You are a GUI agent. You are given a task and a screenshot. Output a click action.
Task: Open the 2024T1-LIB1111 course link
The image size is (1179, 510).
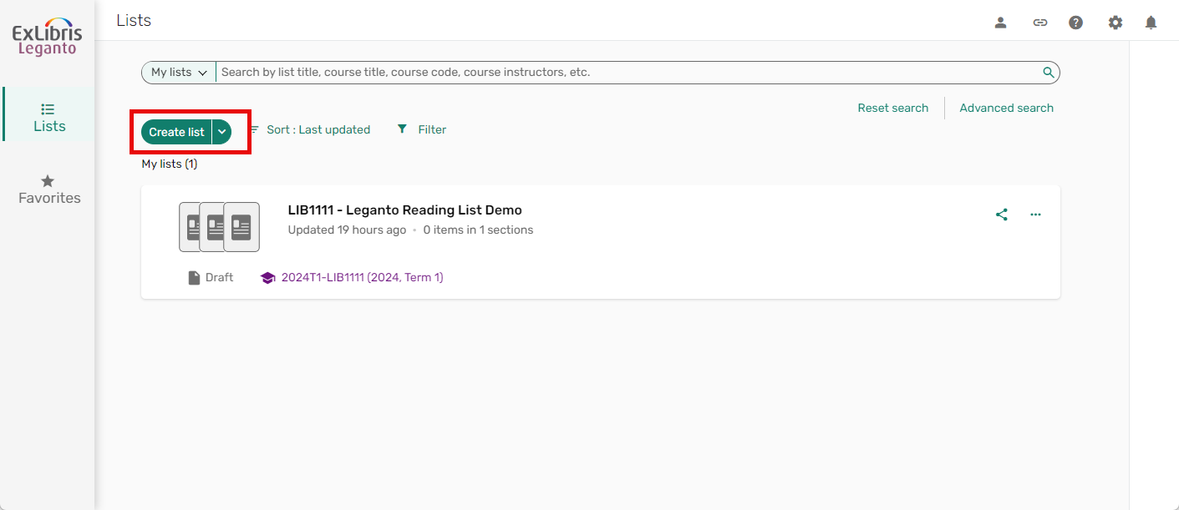coord(362,276)
